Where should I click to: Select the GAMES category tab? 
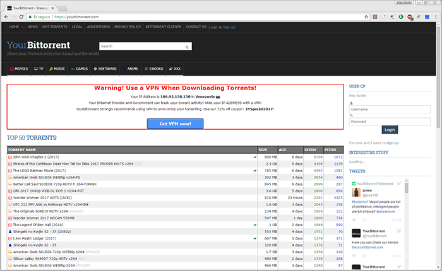coord(79,69)
